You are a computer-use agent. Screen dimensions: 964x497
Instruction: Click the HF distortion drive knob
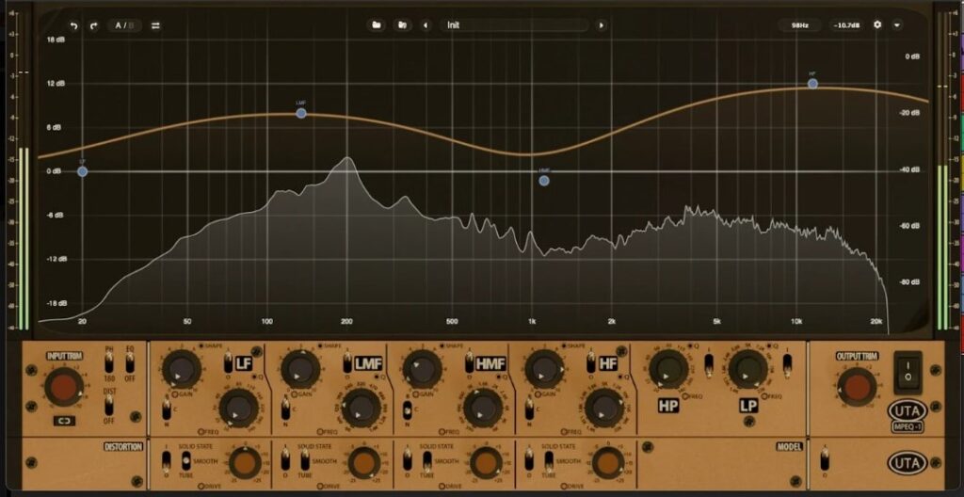coord(607,463)
